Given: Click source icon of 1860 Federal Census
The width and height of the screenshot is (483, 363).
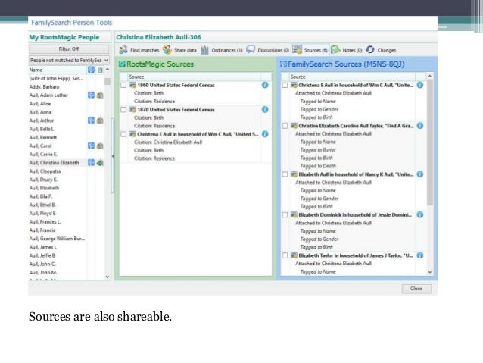Looking at the screenshot, I should click(x=132, y=85).
